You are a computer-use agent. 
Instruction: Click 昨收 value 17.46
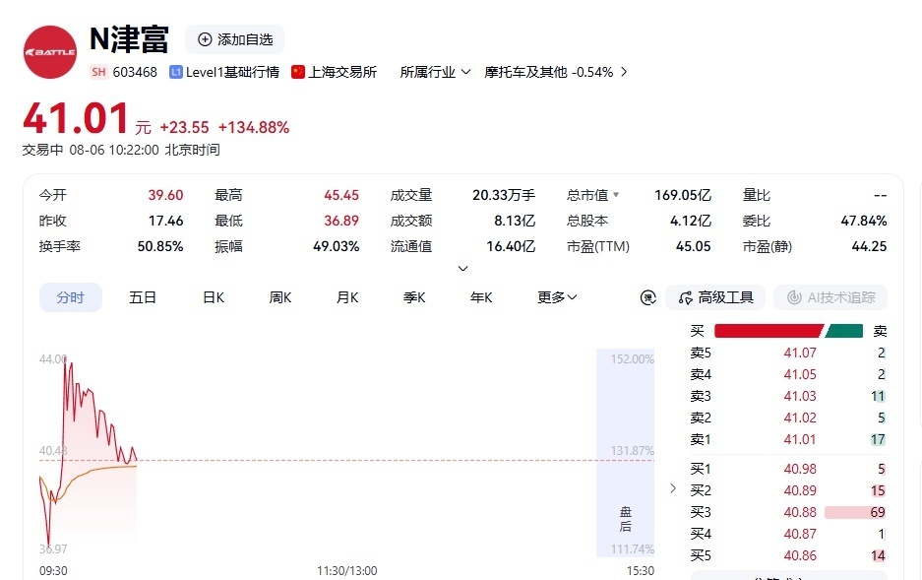point(166,221)
